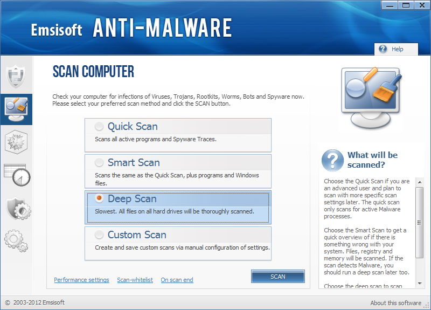The width and height of the screenshot is (431, 310).
Task: Open About this software link
Action: pyautogui.click(x=395, y=303)
